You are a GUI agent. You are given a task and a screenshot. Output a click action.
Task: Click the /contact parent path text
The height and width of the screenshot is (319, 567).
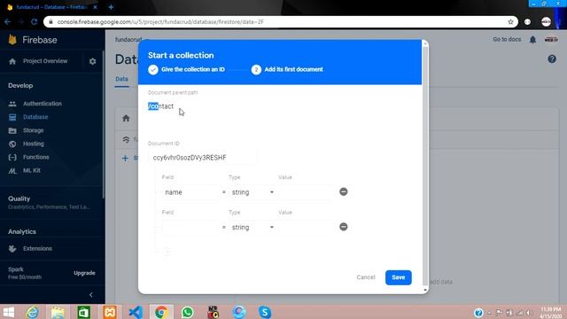click(160, 106)
